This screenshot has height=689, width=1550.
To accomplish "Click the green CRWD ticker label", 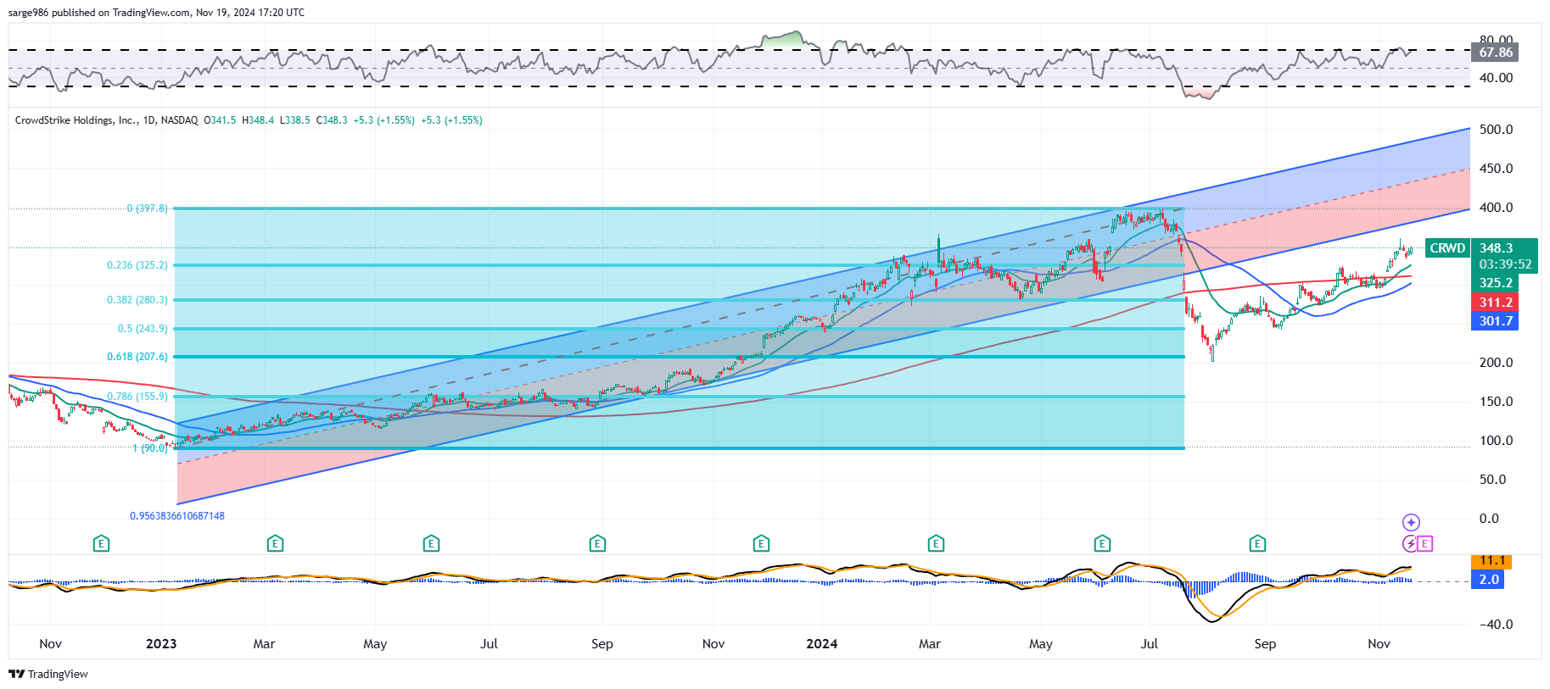I will point(1447,248).
